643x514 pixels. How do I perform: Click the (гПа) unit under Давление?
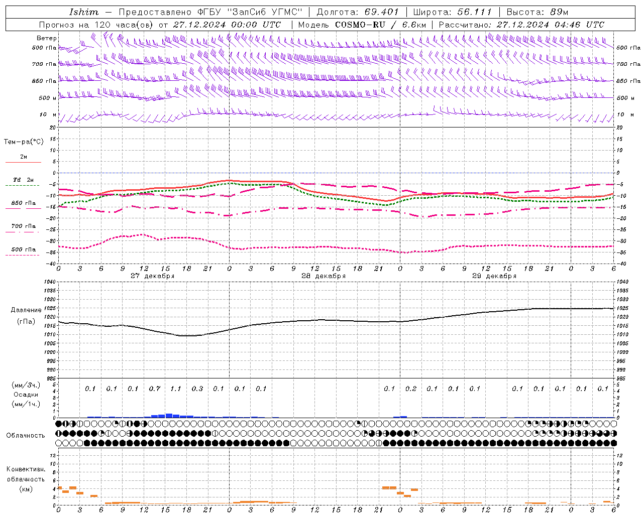point(26,322)
